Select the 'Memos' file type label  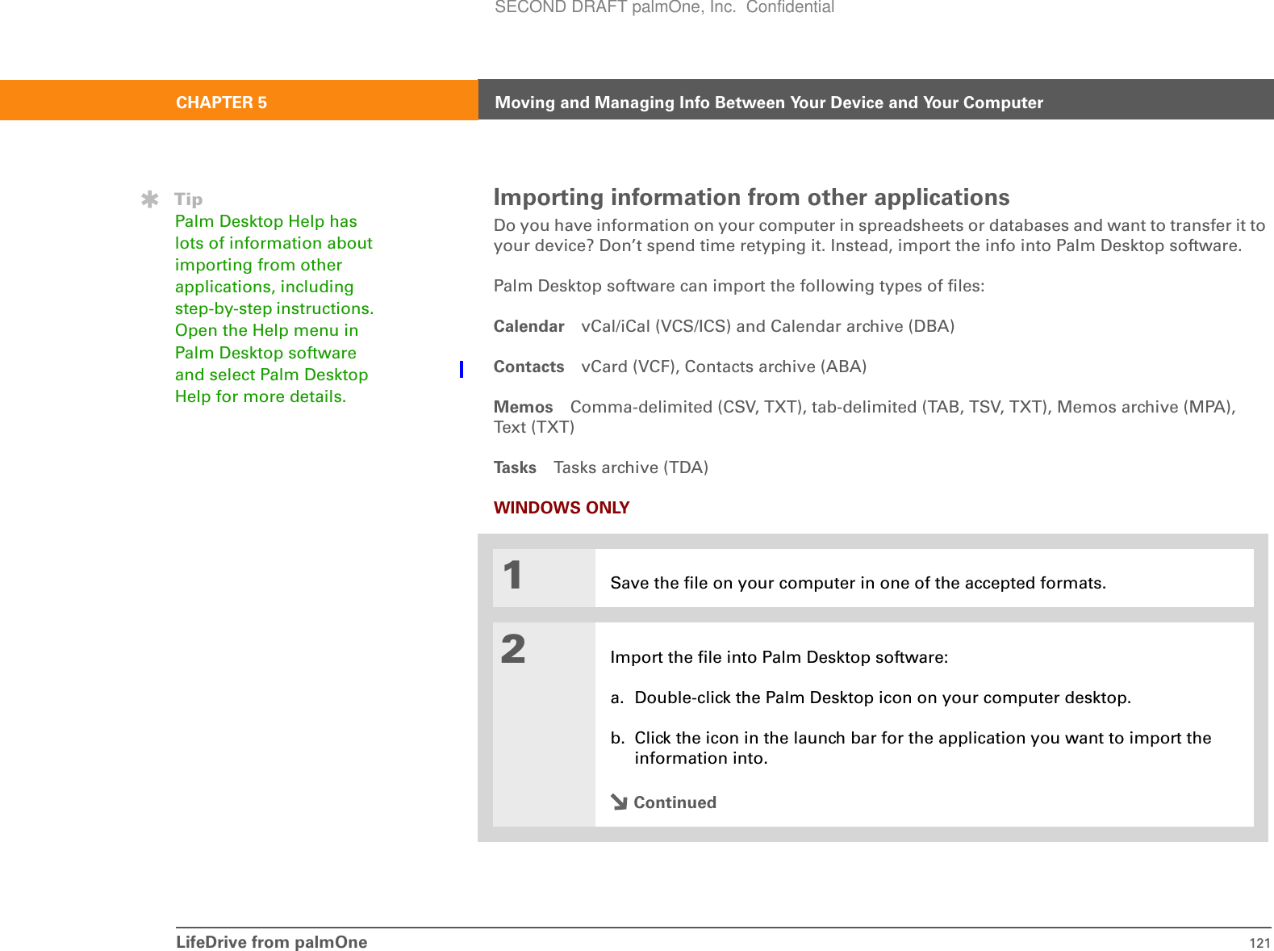click(523, 407)
